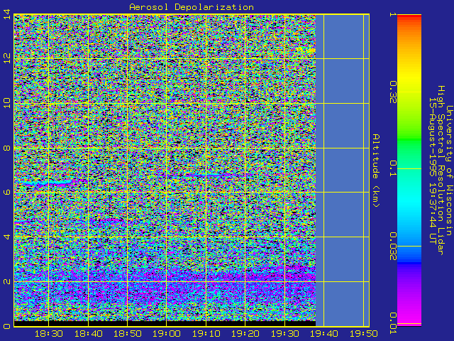Click the altitude 2 axis label
The height and width of the screenshot is (341, 454).
click(x=7, y=281)
